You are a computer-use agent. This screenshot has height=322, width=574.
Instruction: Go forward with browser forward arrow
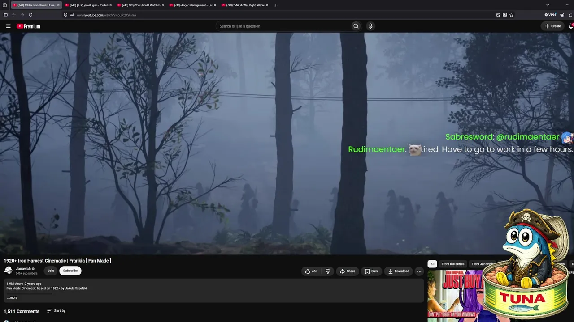point(22,15)
